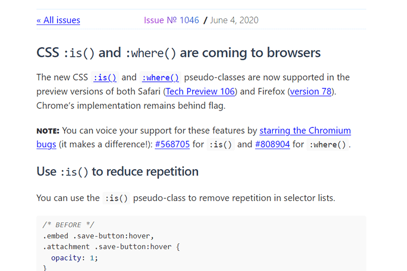Click inline :where() code after #808904
The image size is (407, 271).
(x=328, y=145)
